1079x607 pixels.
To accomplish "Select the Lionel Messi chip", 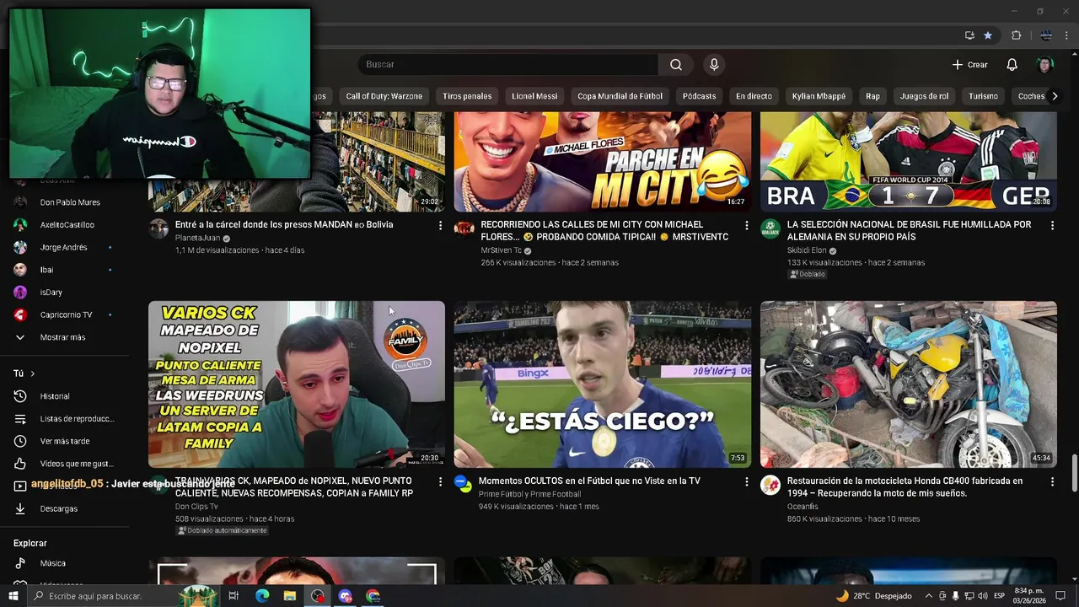I will pos(534,96).
